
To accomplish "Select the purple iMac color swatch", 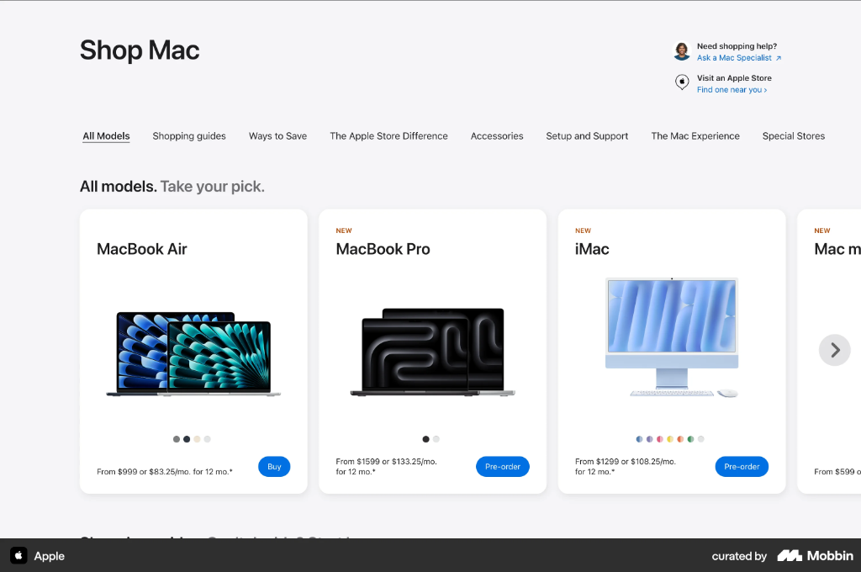I will point(650,439).
